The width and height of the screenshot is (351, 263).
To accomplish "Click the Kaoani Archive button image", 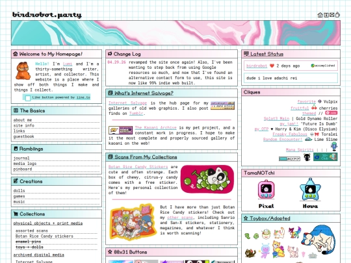I will point(120,130).
